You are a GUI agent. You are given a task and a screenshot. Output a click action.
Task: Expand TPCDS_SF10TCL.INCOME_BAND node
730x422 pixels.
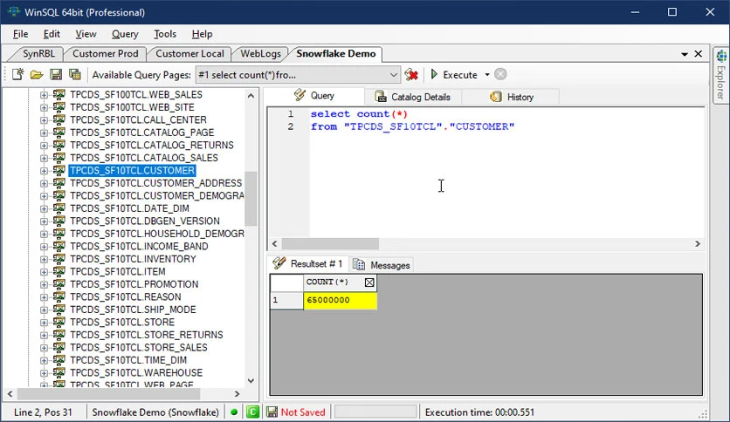(x=44, y=247)
